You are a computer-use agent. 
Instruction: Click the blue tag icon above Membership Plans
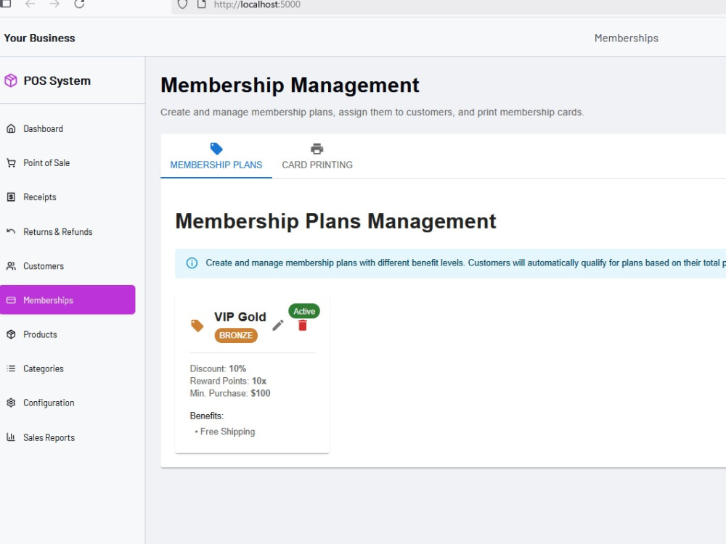click(x=216, y=149)
